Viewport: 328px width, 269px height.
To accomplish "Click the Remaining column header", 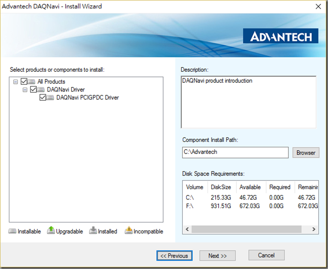I will click(x=307, y=187).
